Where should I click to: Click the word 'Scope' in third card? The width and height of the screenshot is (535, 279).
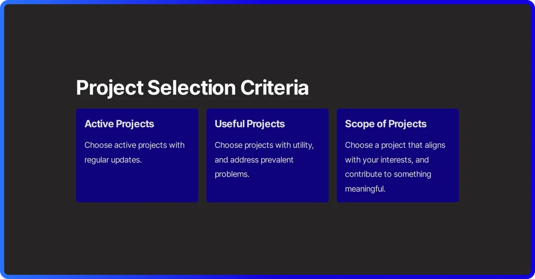tap(359, 124)
